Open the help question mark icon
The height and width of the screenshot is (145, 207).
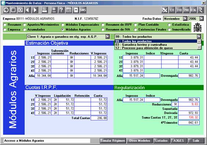61,10
